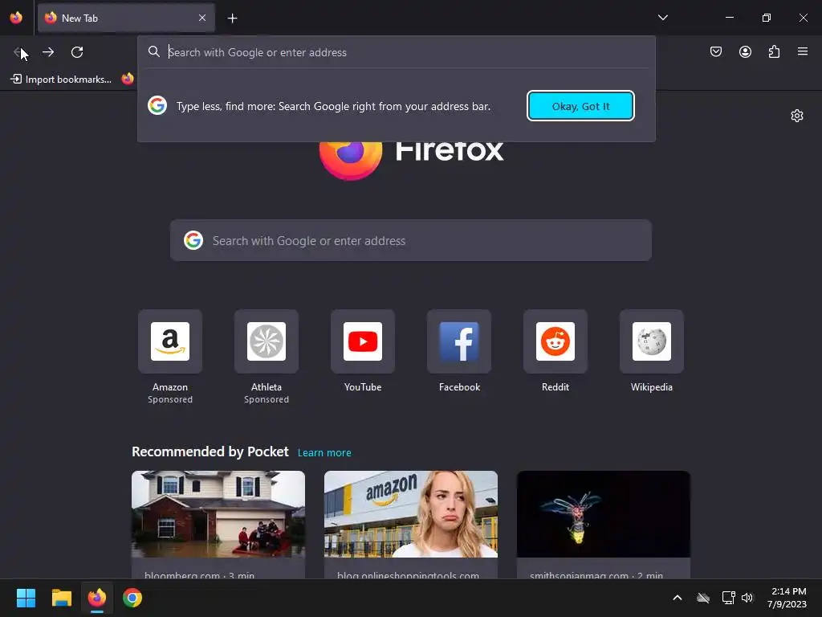
Task: Open the Windows Start menu
Action: (x=26, y=598)
